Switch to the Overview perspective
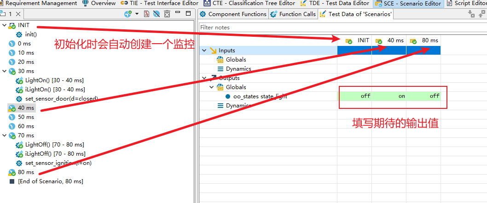Image resolution: width=487 pixels, height=203 pixels. (x=99, y=3)
